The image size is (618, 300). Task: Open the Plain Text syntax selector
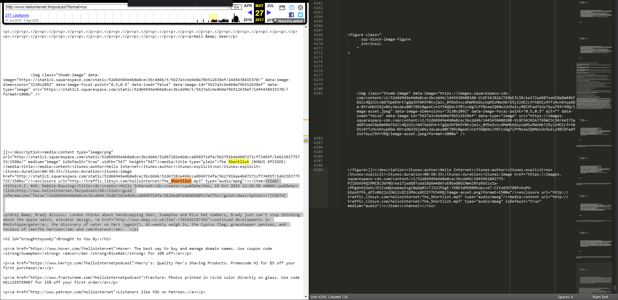coord(600,297)
